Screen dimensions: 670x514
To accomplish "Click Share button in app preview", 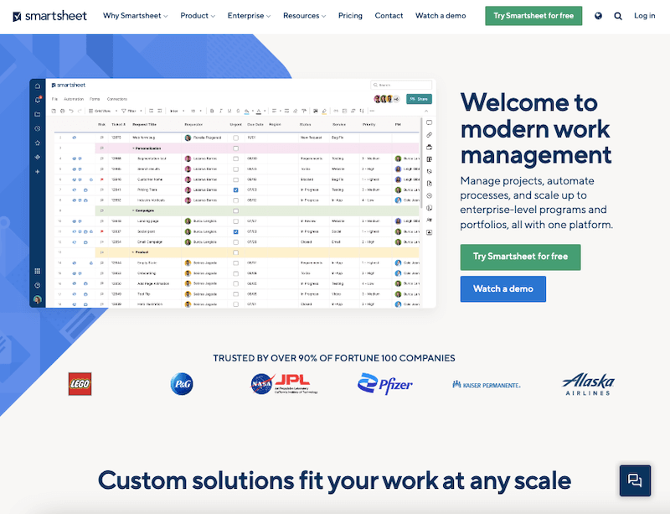I will point(419,99).
